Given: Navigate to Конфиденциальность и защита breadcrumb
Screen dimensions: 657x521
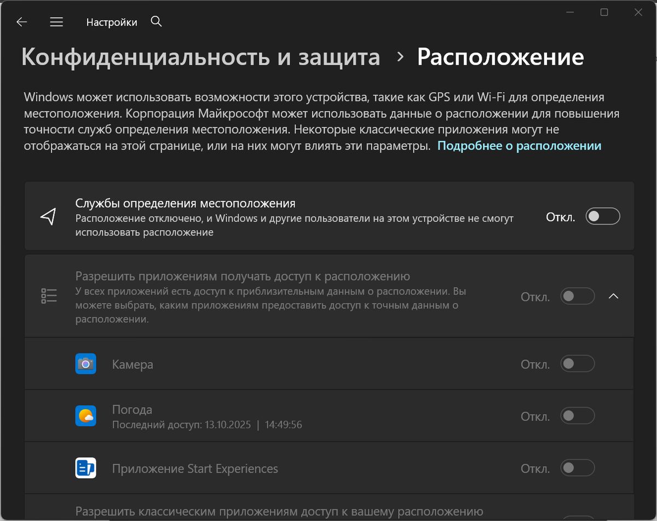Looking at the screenshot, I should click(x=200, y=56).
